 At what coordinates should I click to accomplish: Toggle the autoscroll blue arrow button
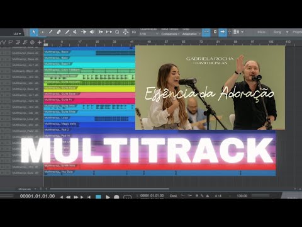tap(223, 32)
